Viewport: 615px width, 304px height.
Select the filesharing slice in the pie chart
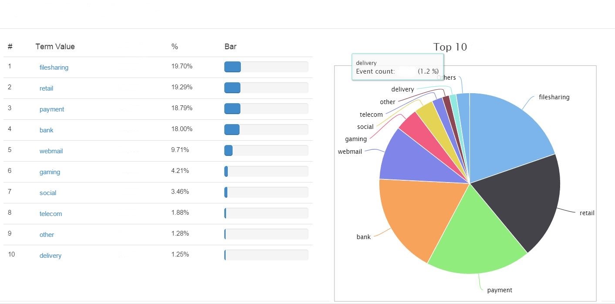(505, 131)
